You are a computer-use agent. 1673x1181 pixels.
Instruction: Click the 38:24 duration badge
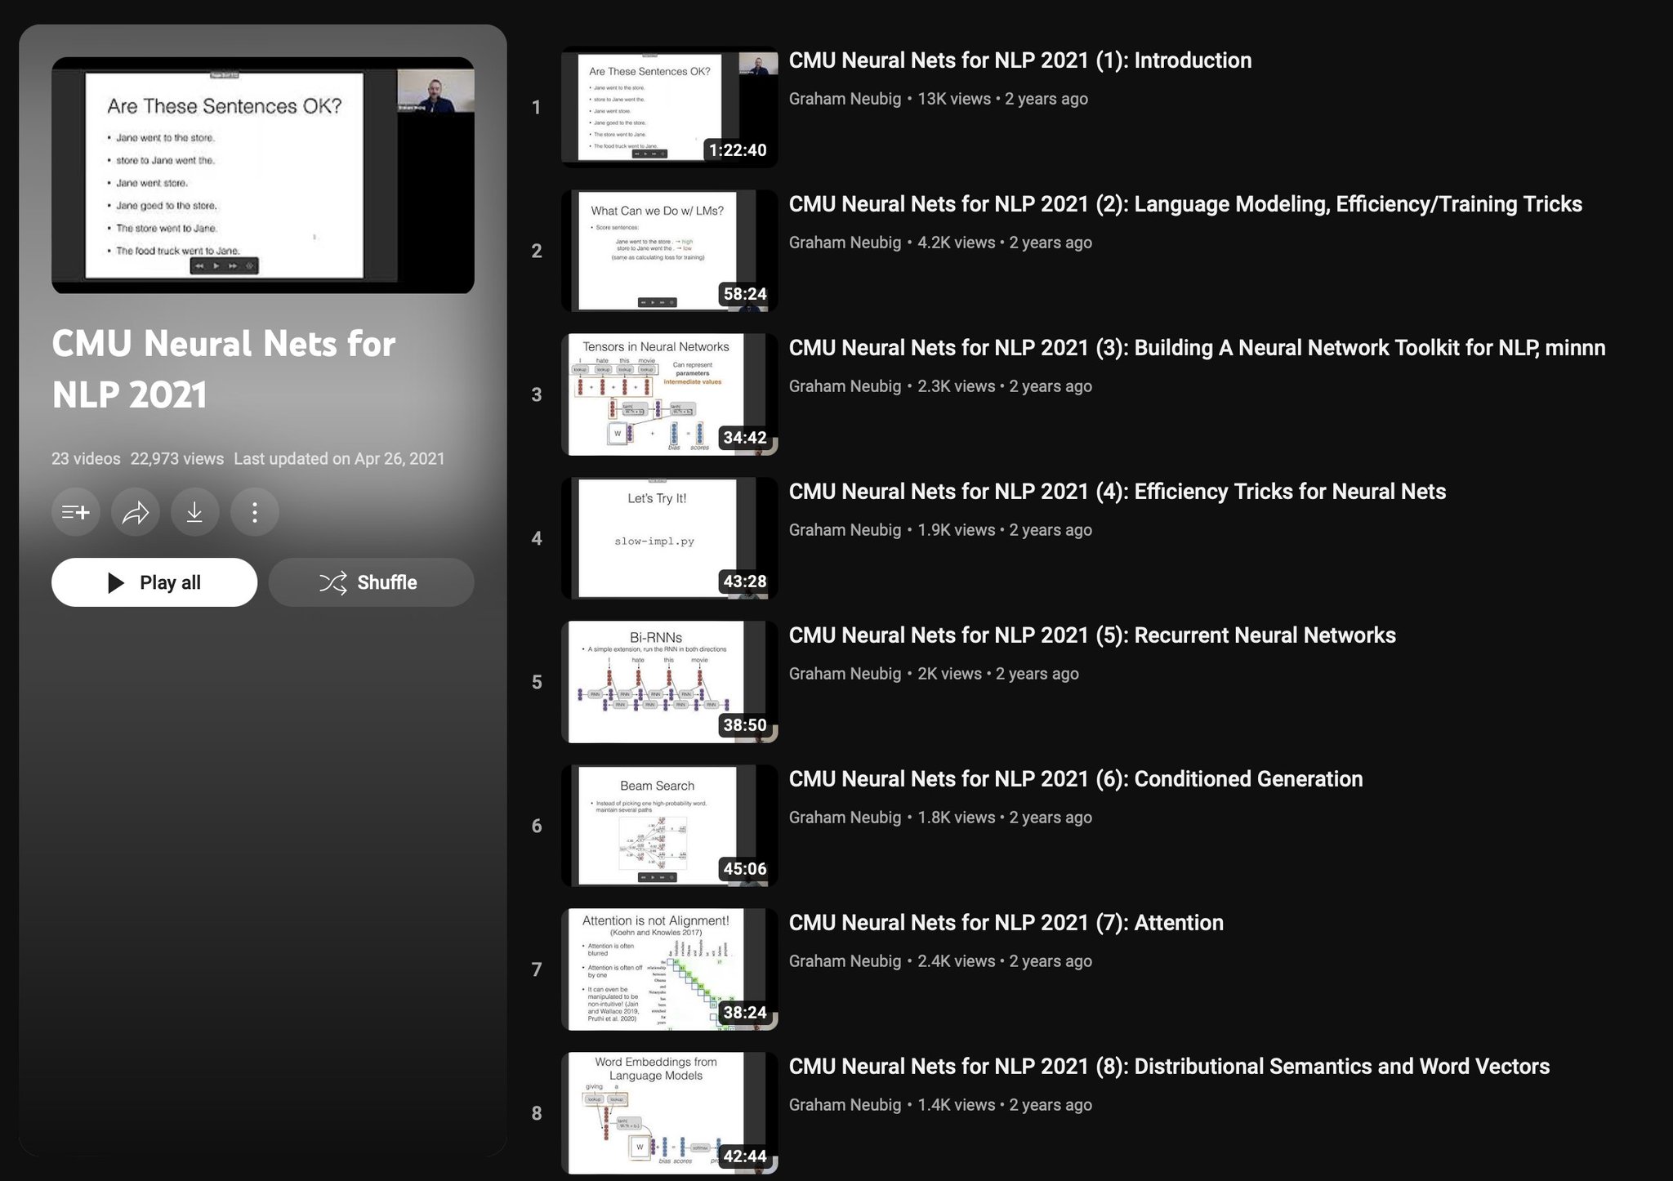click(745, 1013)
